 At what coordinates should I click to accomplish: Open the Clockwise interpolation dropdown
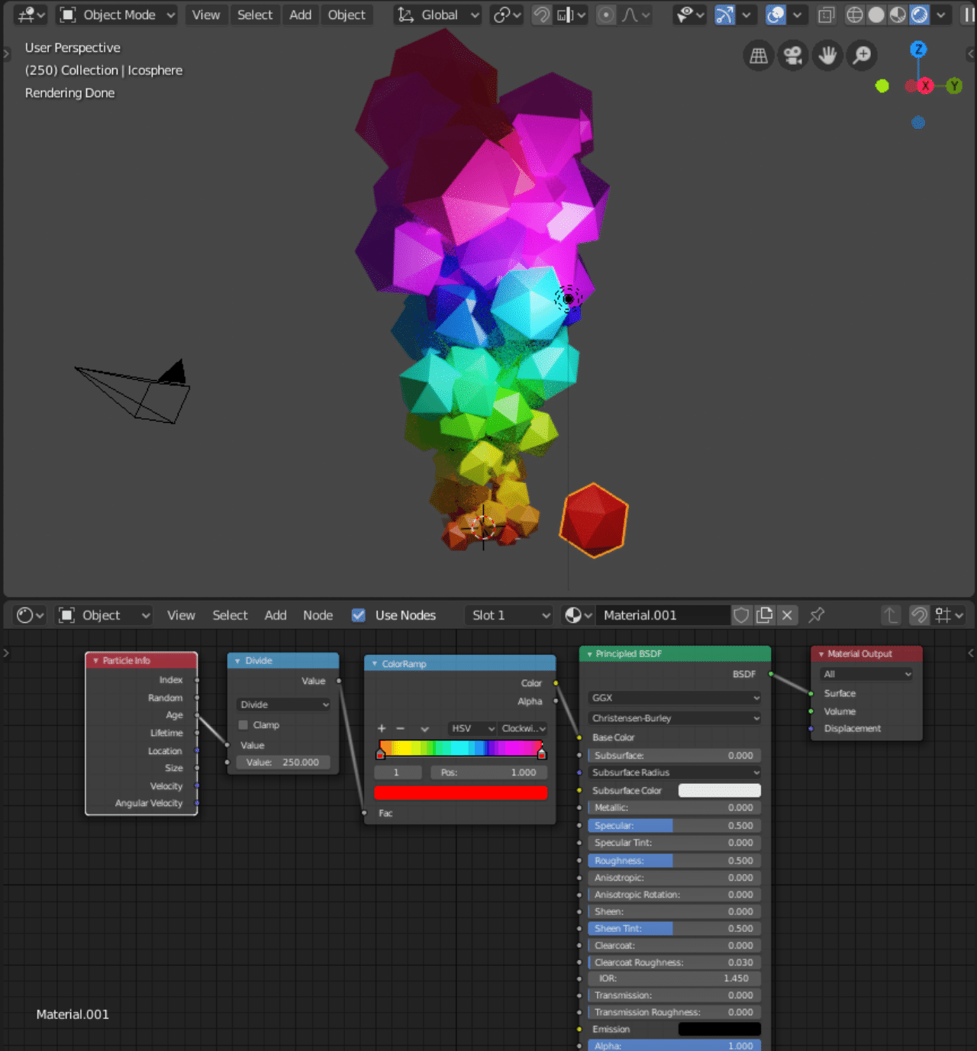tap(523, 728)
